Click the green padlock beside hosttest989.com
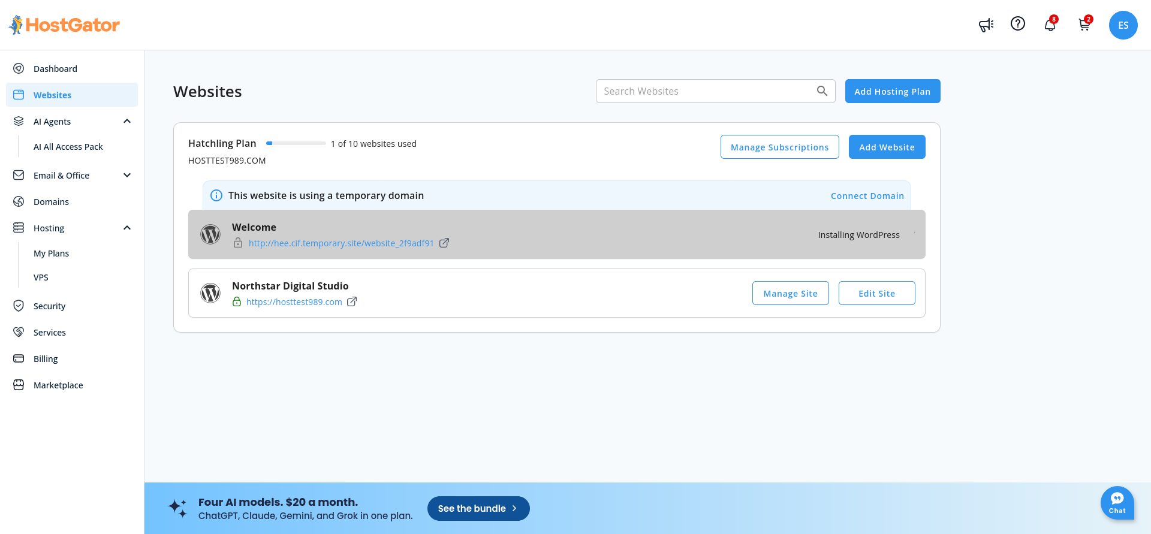The height and width of the screenshot is (534, 1151). (x=237, y=301)
